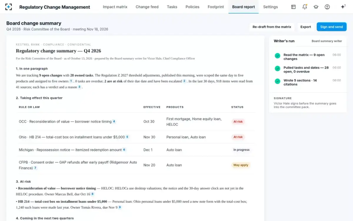
Task: Open the Settings tab
Action: pos(270,7)
